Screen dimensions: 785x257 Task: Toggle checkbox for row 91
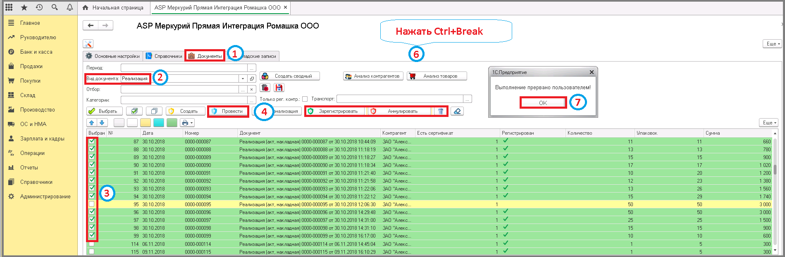click(x=92, y=173)
